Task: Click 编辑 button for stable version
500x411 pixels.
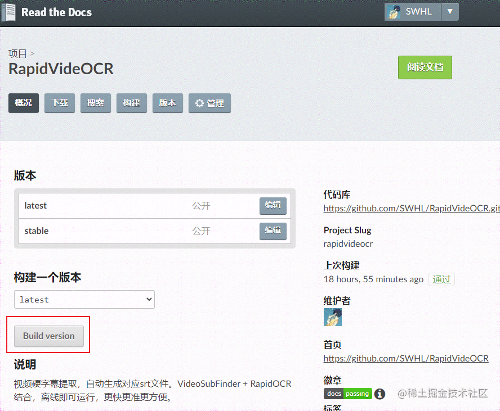Action: coord(273,231)
